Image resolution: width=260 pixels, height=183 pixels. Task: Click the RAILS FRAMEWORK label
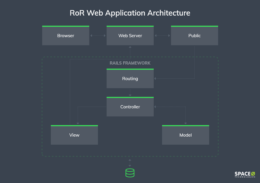pyautogui.click(x=130, y=63)
